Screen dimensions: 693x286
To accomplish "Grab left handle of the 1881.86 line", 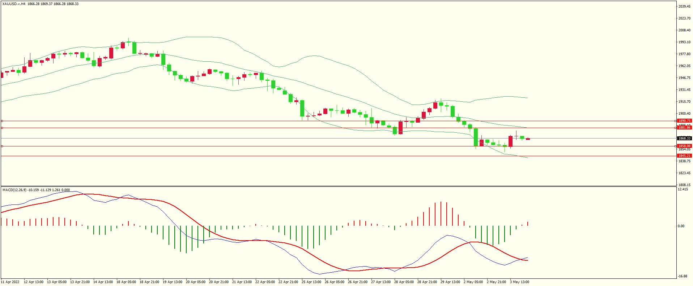I will pyautogui.click(x=2, y=128).
